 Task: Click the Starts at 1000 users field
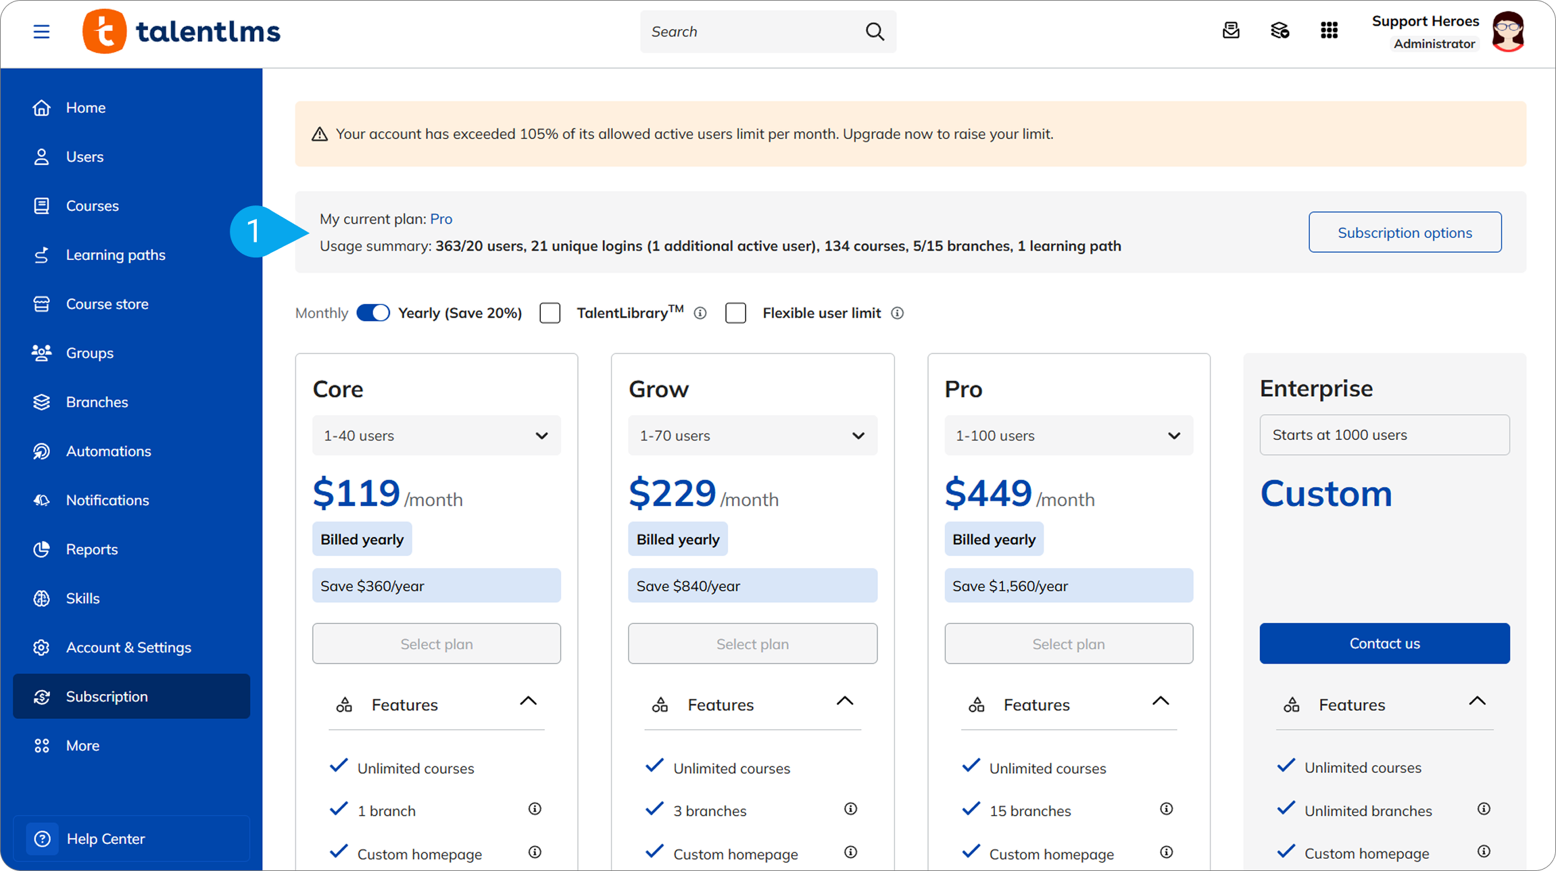[x=1384, y=435]
